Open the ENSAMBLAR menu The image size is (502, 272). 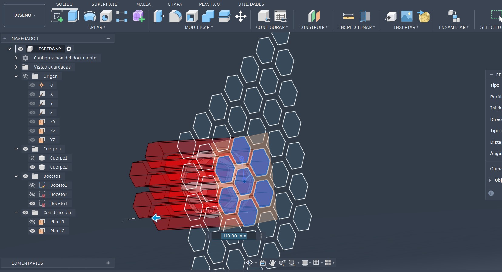(454, 27)
